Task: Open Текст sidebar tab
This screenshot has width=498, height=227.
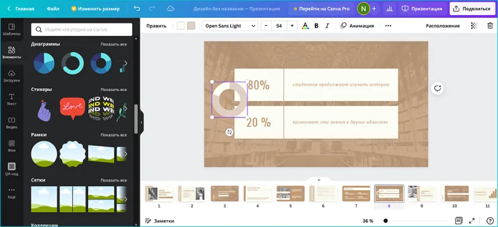Action: coord(12,99)
